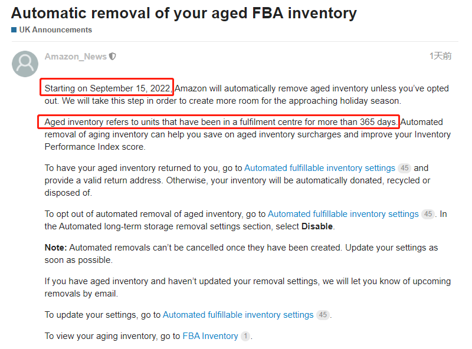This screenshot has height=349, width=472.
Task: Click the moderator shield icon beside Amazon_News
Action: tap(113, 57)
